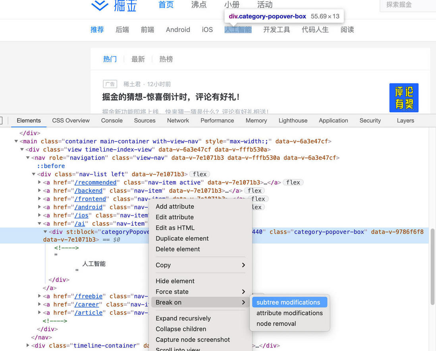The height and width of the screenshot is (351, 436).
Task: Open the Console DevTools tab
Action: [x=112, y=121]
